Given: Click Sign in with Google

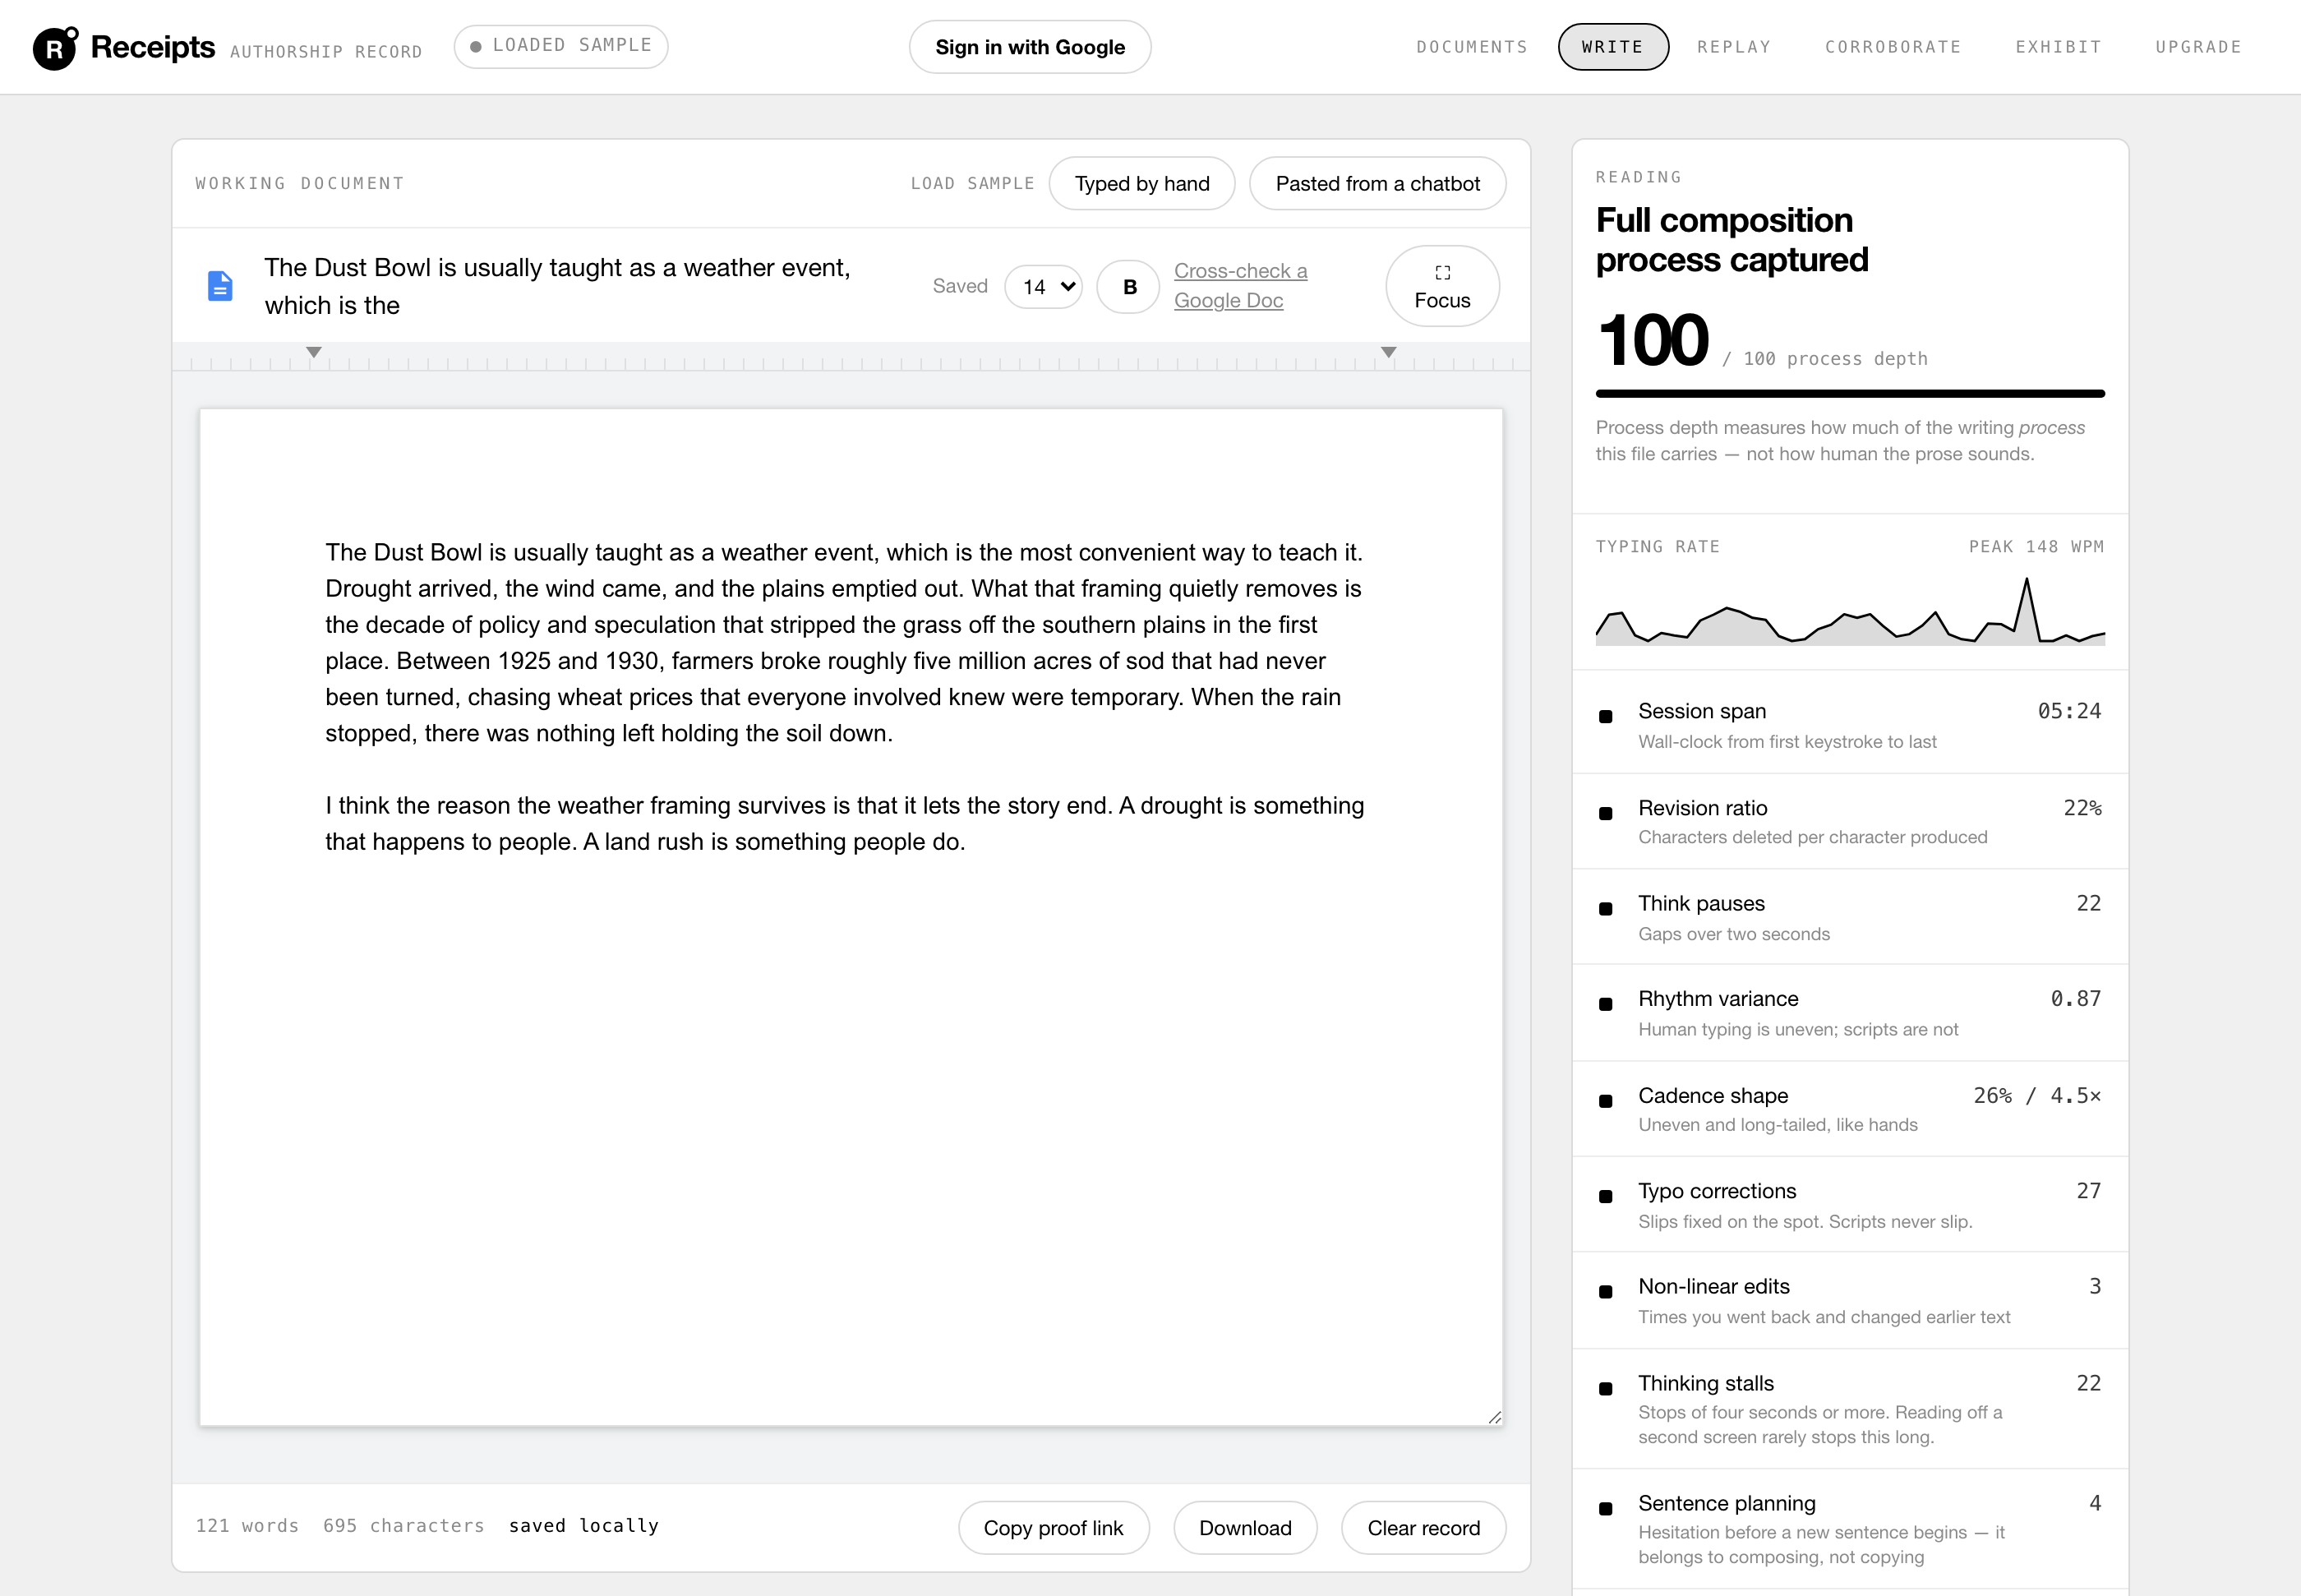Looking at the screenshot, I should (x=1030, y=47).
